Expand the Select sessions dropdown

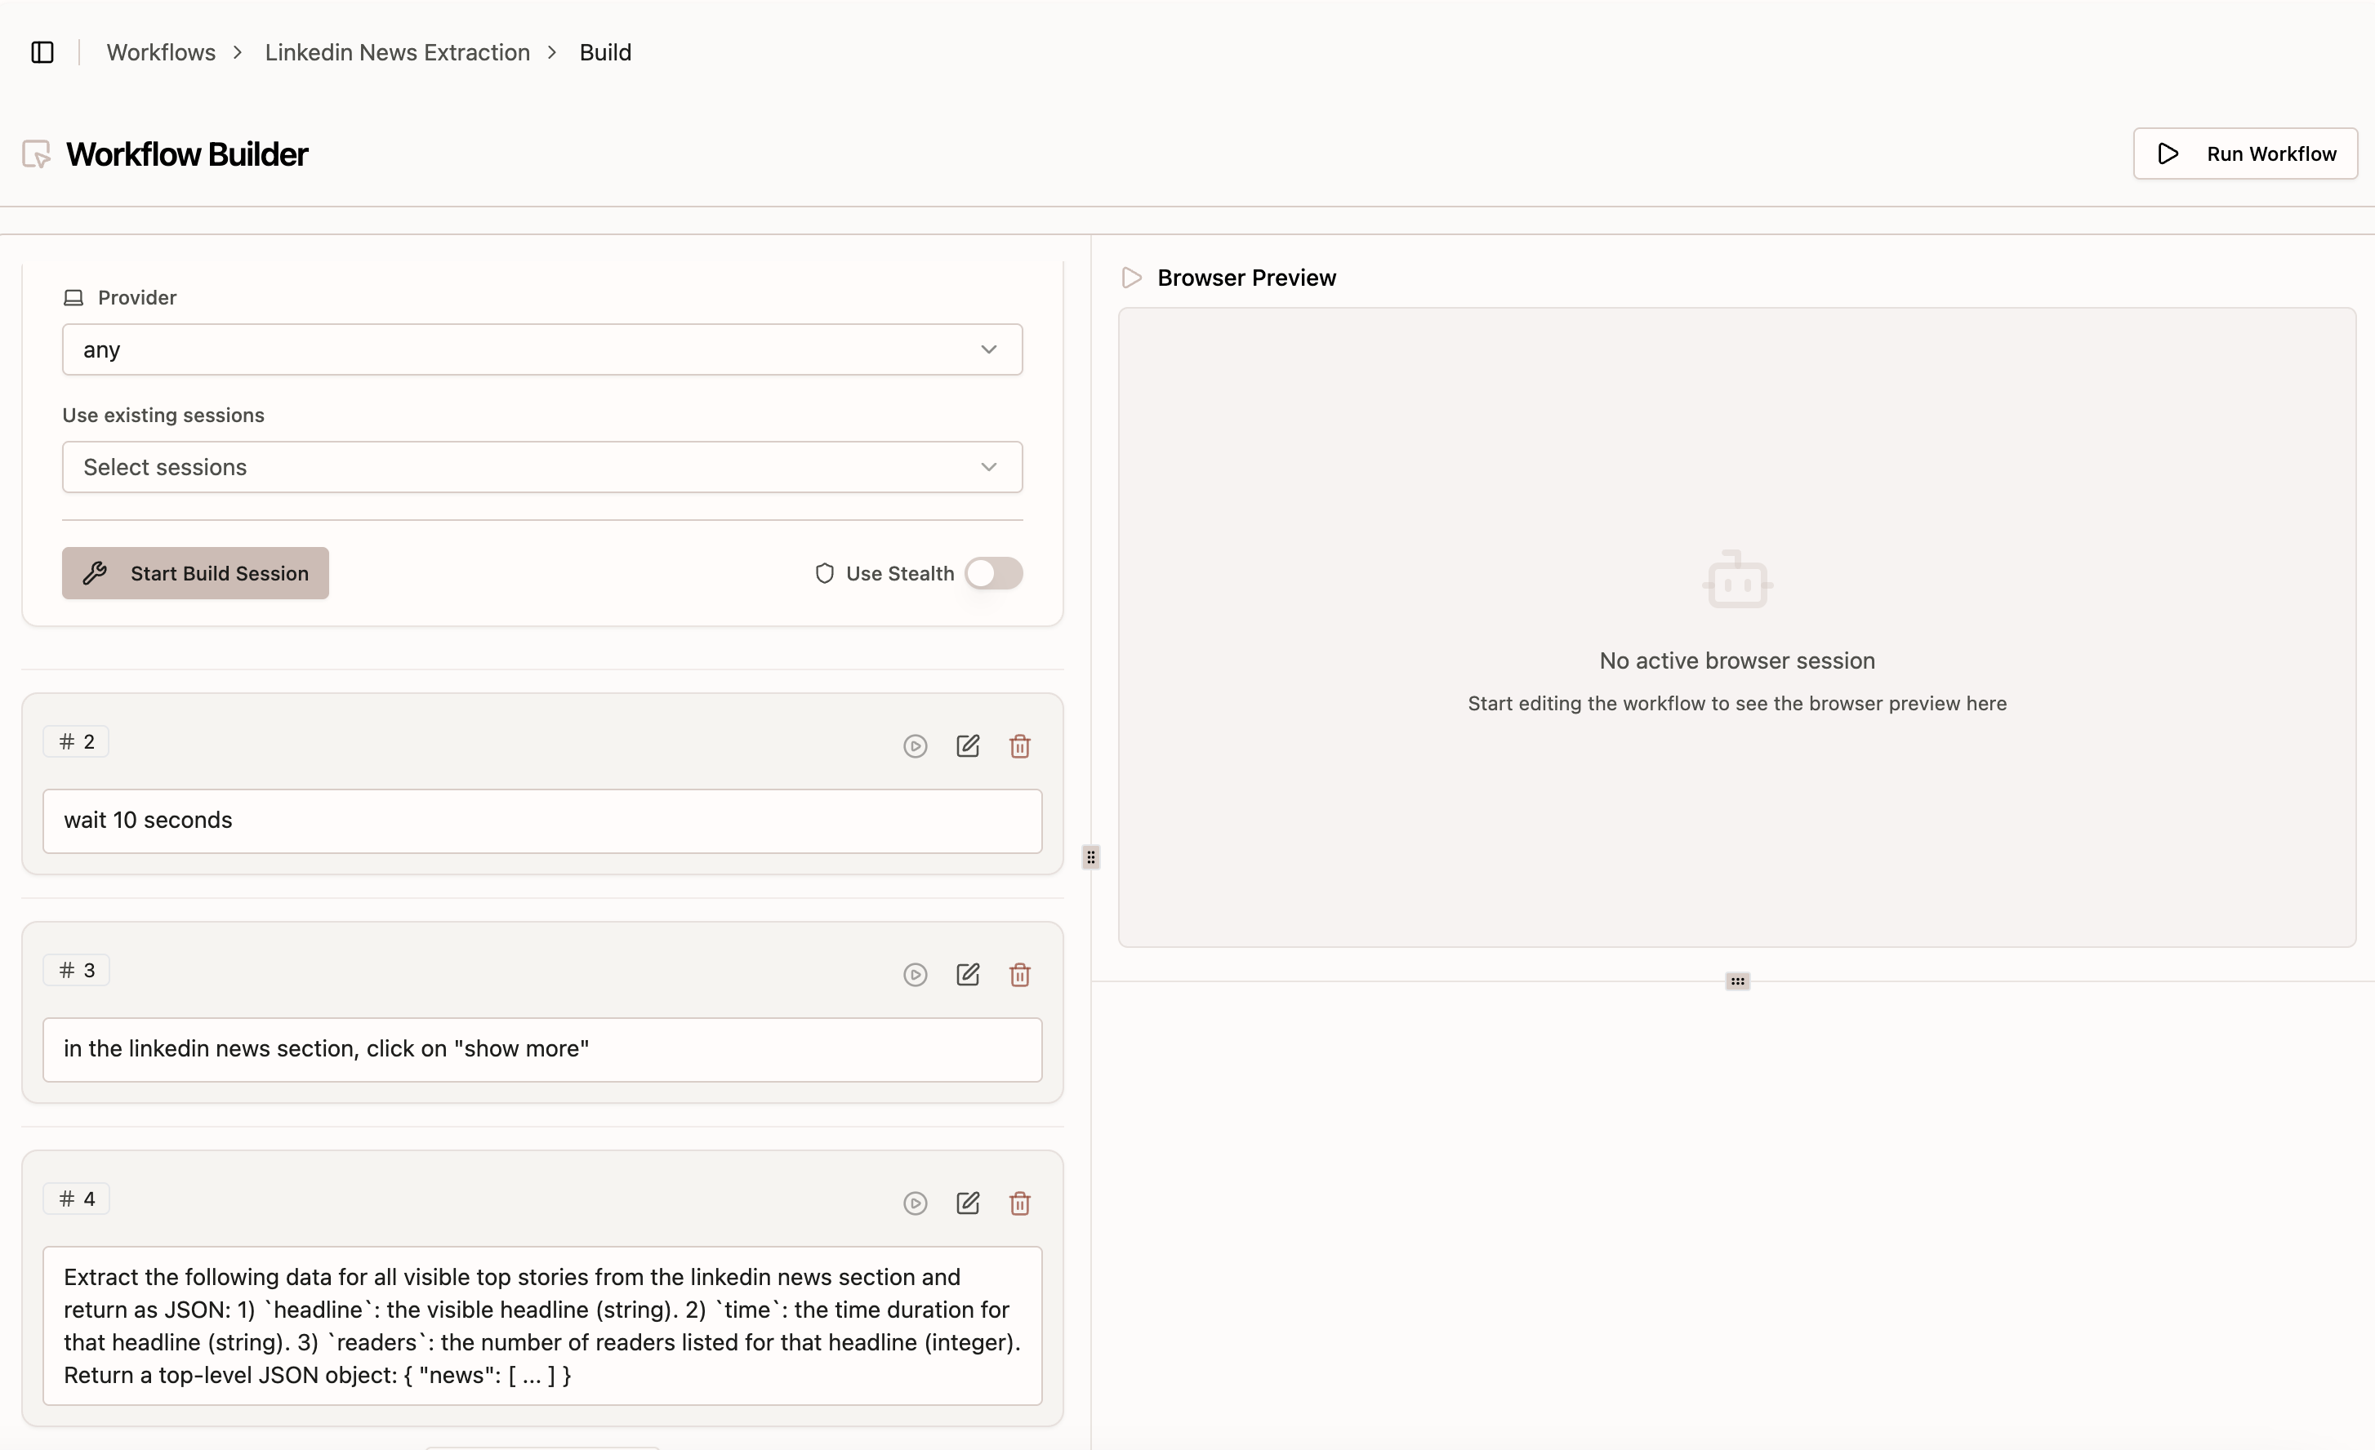click(541, 467)
